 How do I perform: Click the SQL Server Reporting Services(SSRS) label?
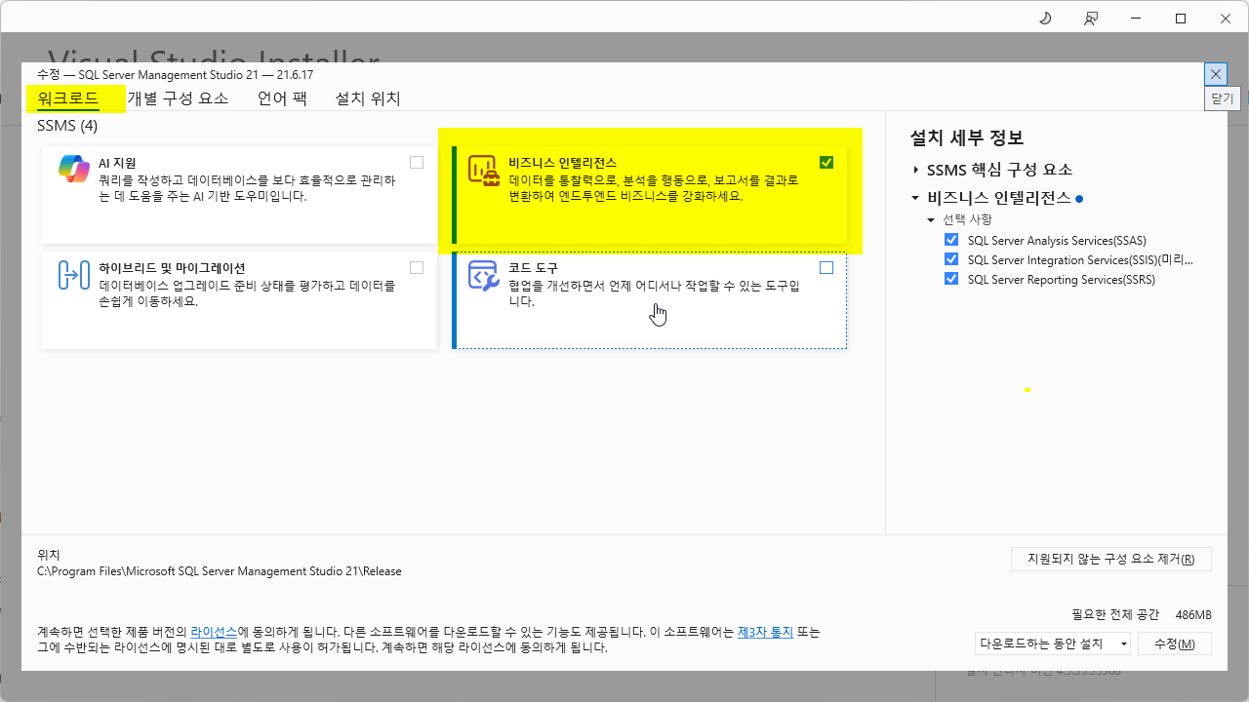[x=1061, y=279]
